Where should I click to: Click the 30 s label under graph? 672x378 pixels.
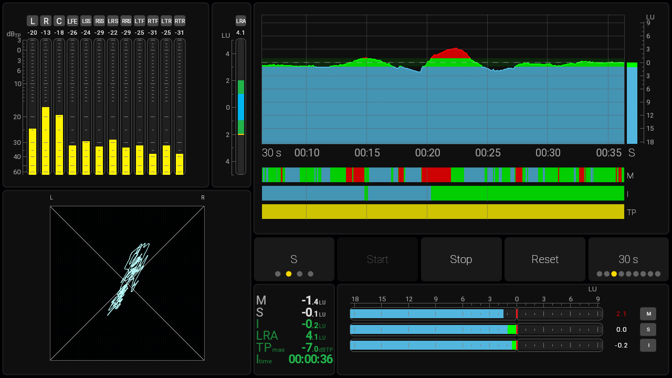[271, 153]
